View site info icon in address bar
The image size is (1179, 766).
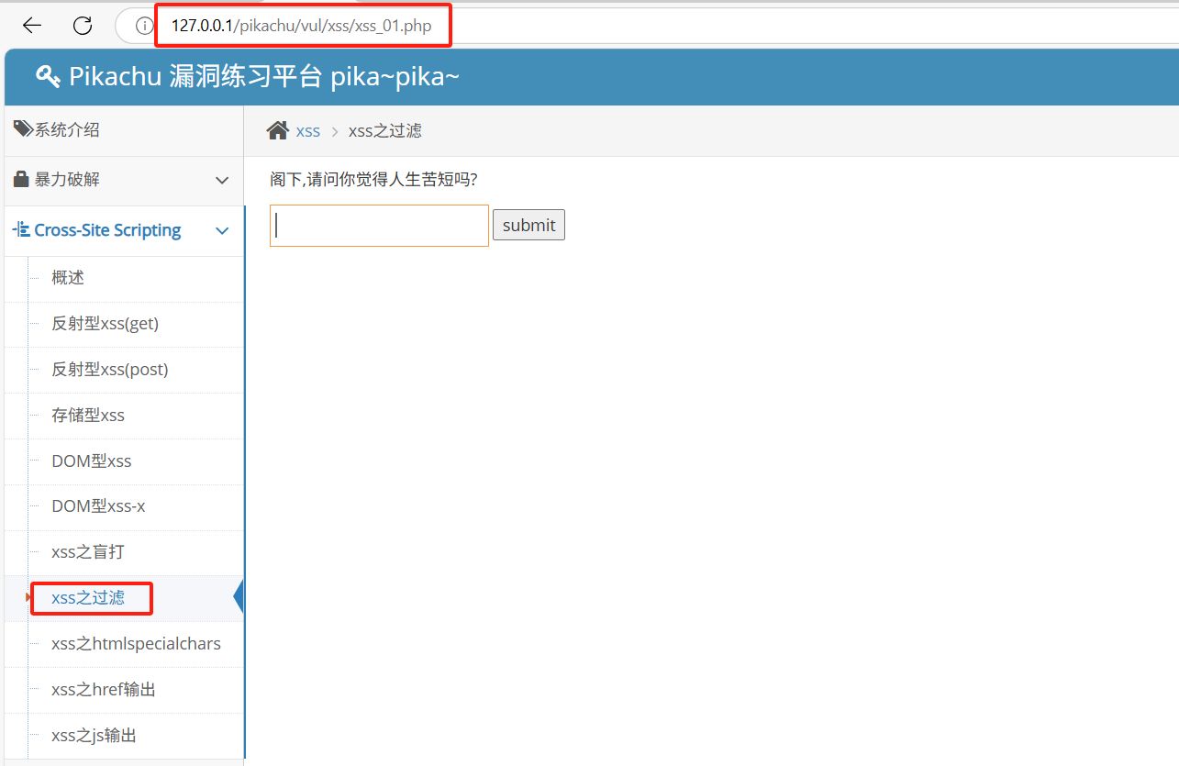click(x=144, y=26)
